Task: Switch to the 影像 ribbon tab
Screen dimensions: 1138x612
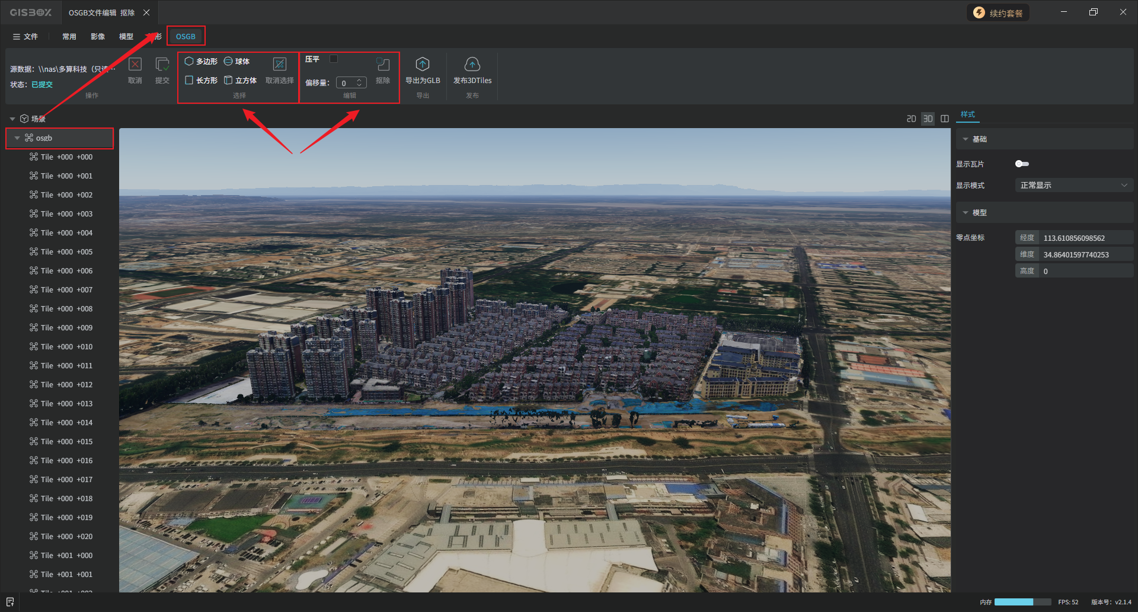Action: click(x=98, y=37)
